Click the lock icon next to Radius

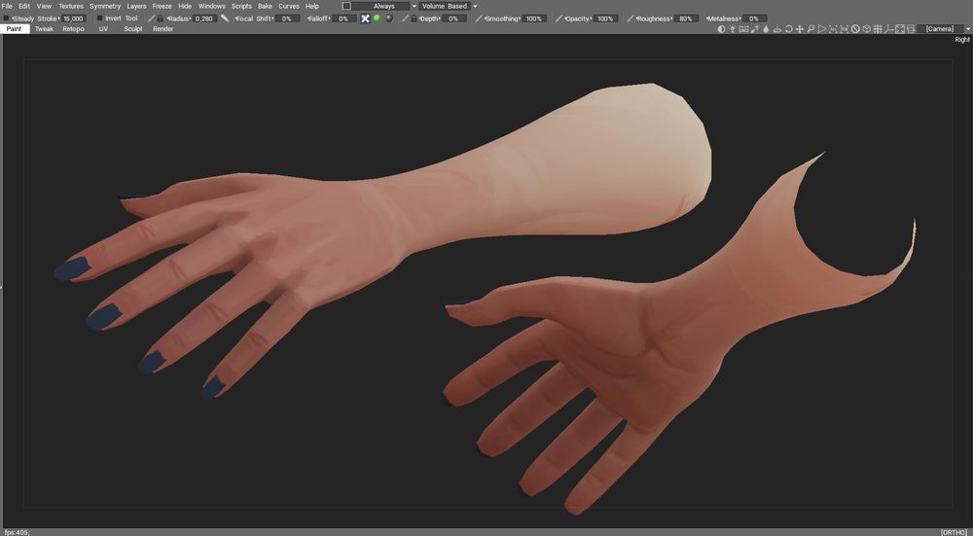[161, 18]
